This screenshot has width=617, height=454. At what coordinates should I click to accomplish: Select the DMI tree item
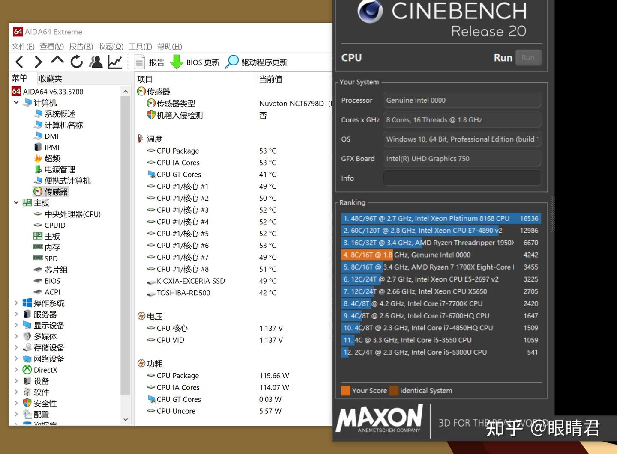46,136
